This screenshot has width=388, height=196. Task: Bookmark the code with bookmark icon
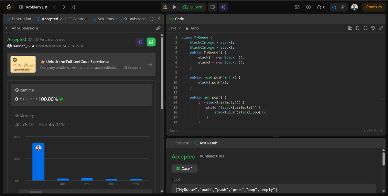[358, 28]
